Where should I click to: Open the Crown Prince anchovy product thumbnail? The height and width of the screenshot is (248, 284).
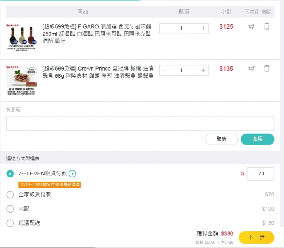21,80
